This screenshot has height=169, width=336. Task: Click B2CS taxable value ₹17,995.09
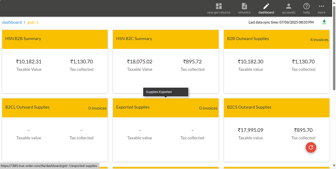251,130
